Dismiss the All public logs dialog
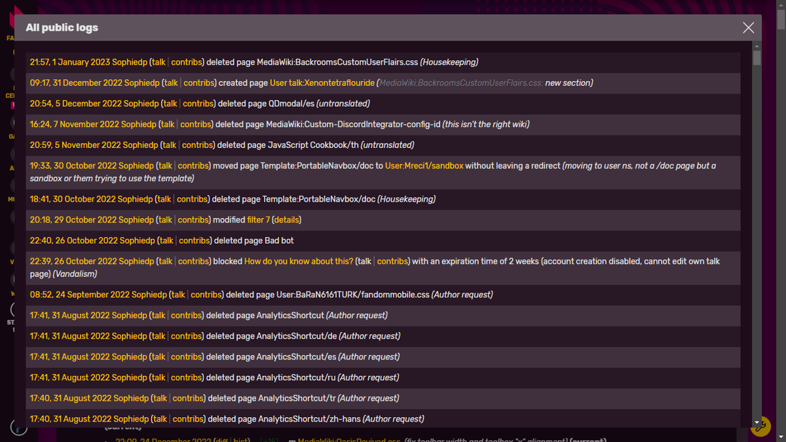The width and height of the screenshot is (786, 442). [x=748, y=28]
